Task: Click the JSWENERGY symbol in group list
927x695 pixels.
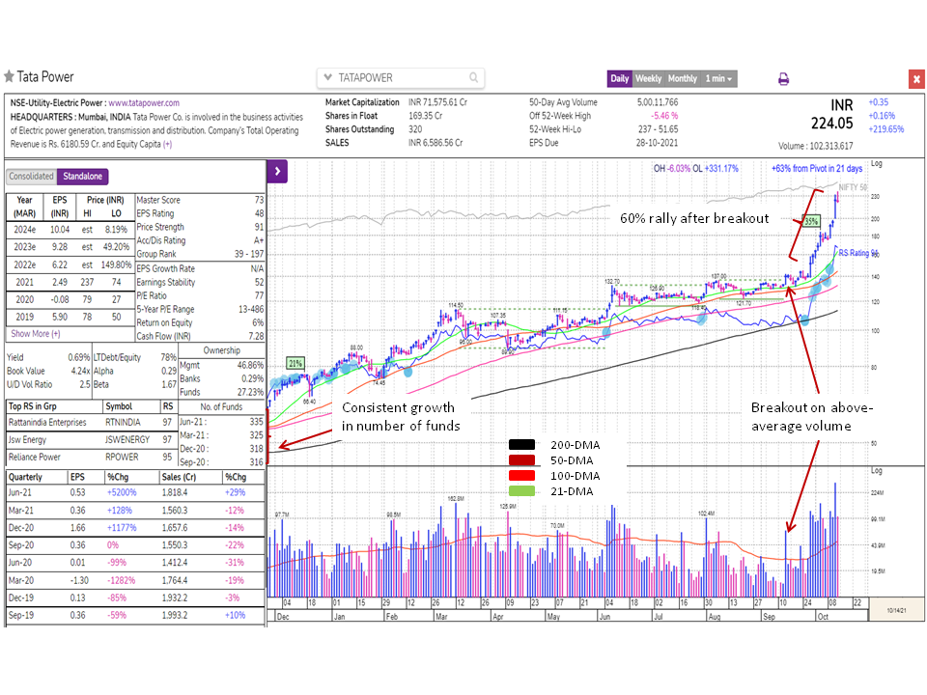Action: click(x=127, y=440)
